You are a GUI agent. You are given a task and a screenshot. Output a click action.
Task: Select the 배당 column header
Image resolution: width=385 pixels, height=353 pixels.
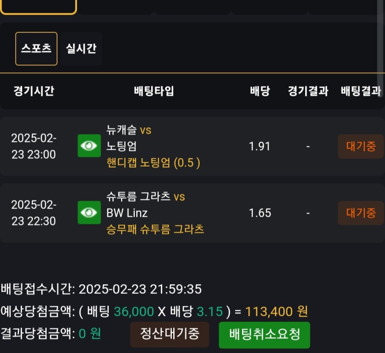260,91
